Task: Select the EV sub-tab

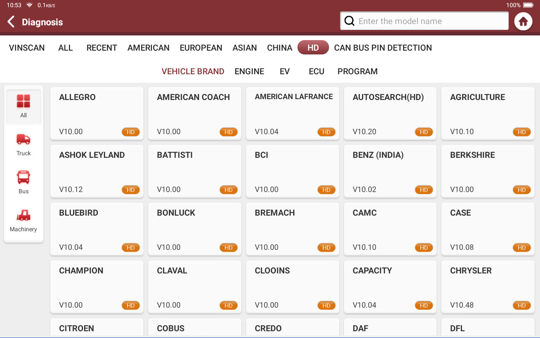Action: [x=285, y=71]
